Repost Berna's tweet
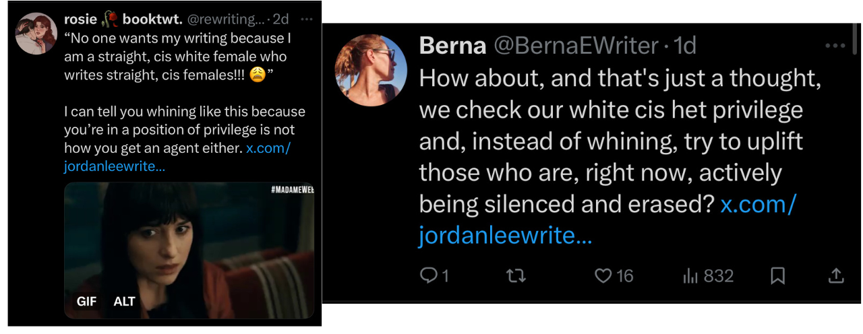This screenshot has height=334, width=863. (x=516, y=275)
